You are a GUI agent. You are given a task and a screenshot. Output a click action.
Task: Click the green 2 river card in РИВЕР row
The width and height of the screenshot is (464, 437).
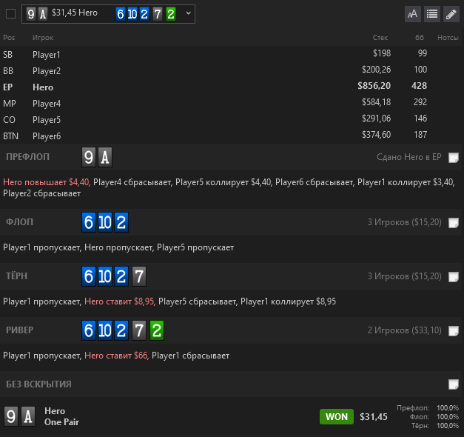click(157, 330)
